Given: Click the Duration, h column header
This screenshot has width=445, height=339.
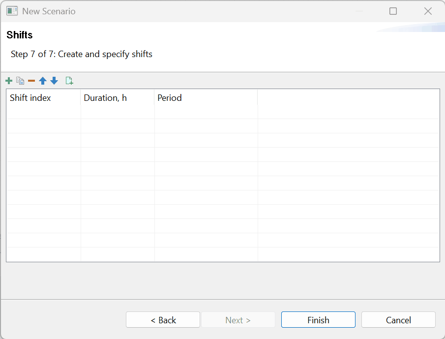Looking at the screenshot, I should coord(118,98).
